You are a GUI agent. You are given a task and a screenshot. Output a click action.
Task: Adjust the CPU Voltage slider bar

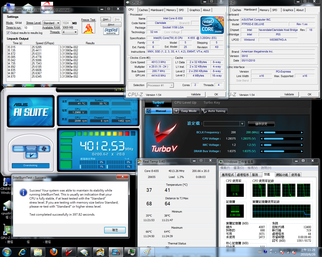(x=282, y=139)
